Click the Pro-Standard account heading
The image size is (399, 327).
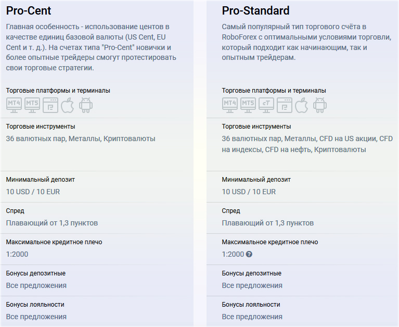(x=256, y=11)
